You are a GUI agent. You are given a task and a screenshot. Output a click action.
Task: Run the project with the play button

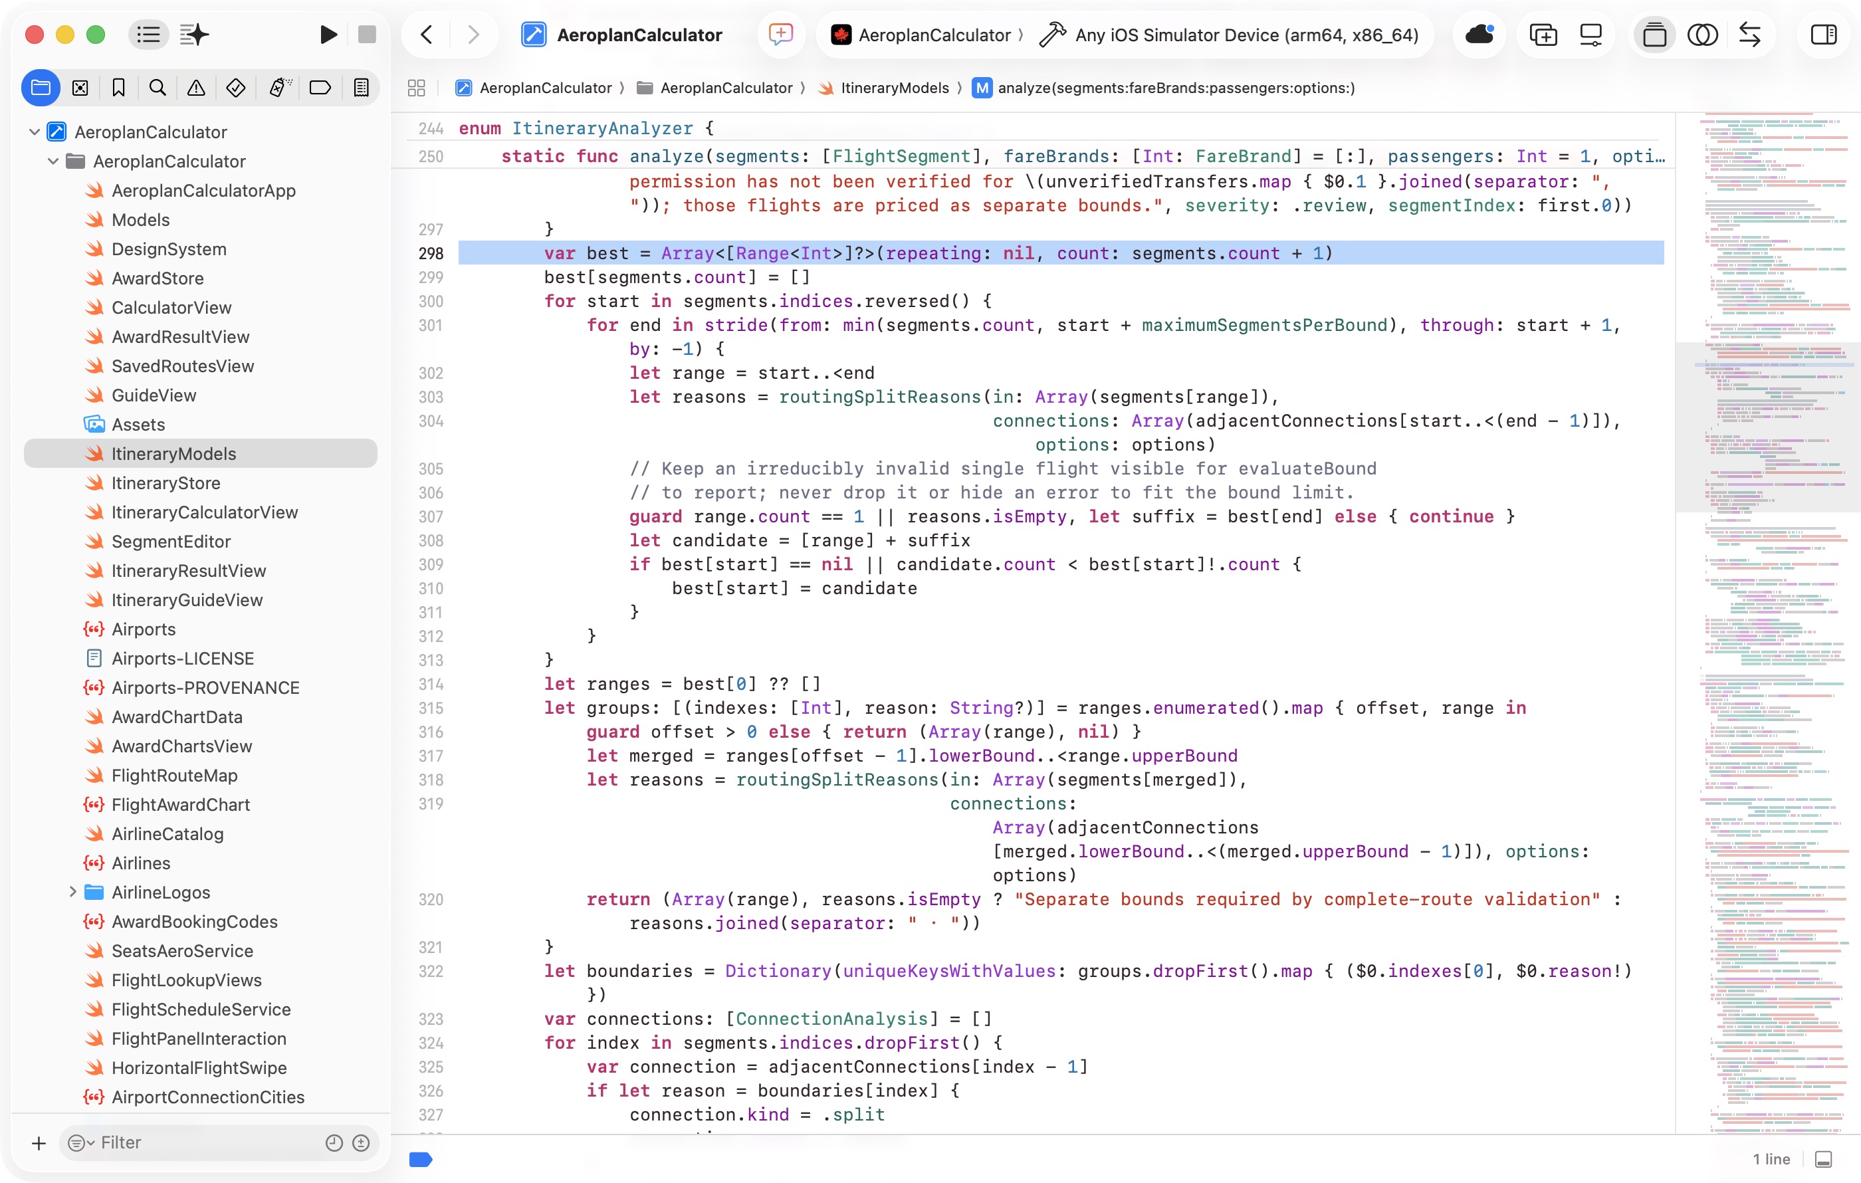pyautogui.click(x=328, y=35)
